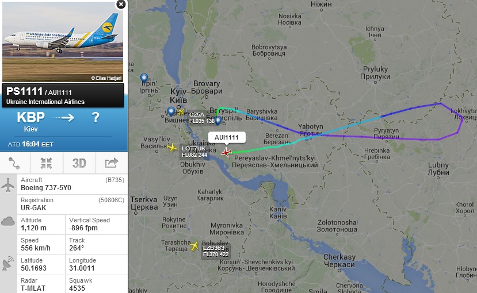This screenshot has height=293, width=477.
Task: Open the Ukraine International aircraft photo
Action: tap(63, 42)
